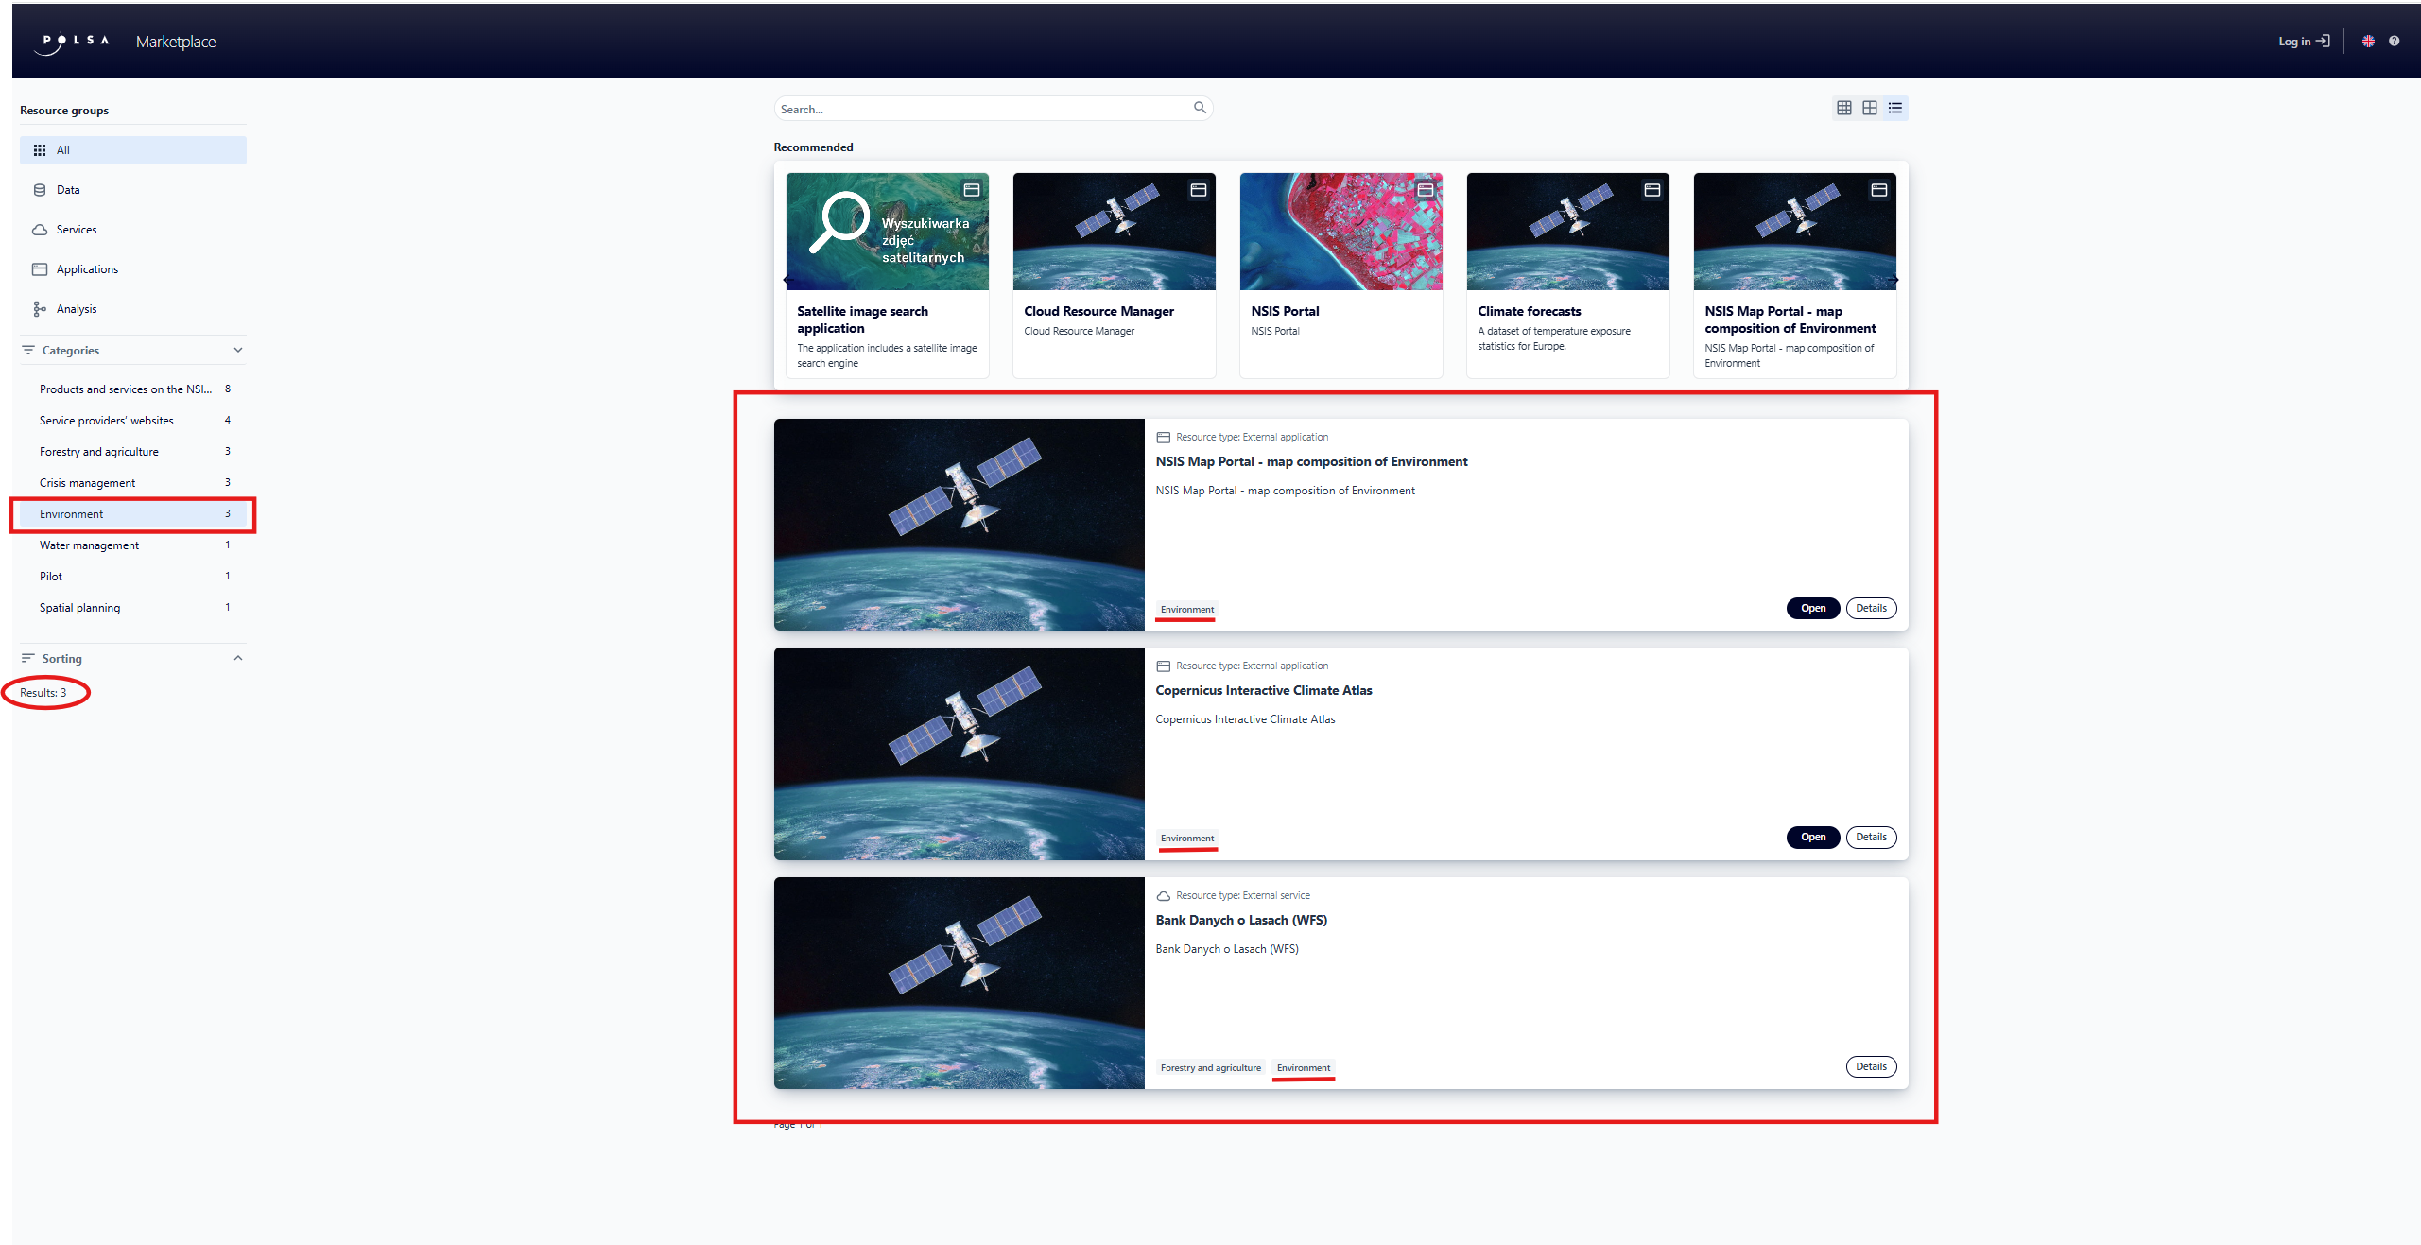View Details of Bank Danych o Lasach

1871,1067
